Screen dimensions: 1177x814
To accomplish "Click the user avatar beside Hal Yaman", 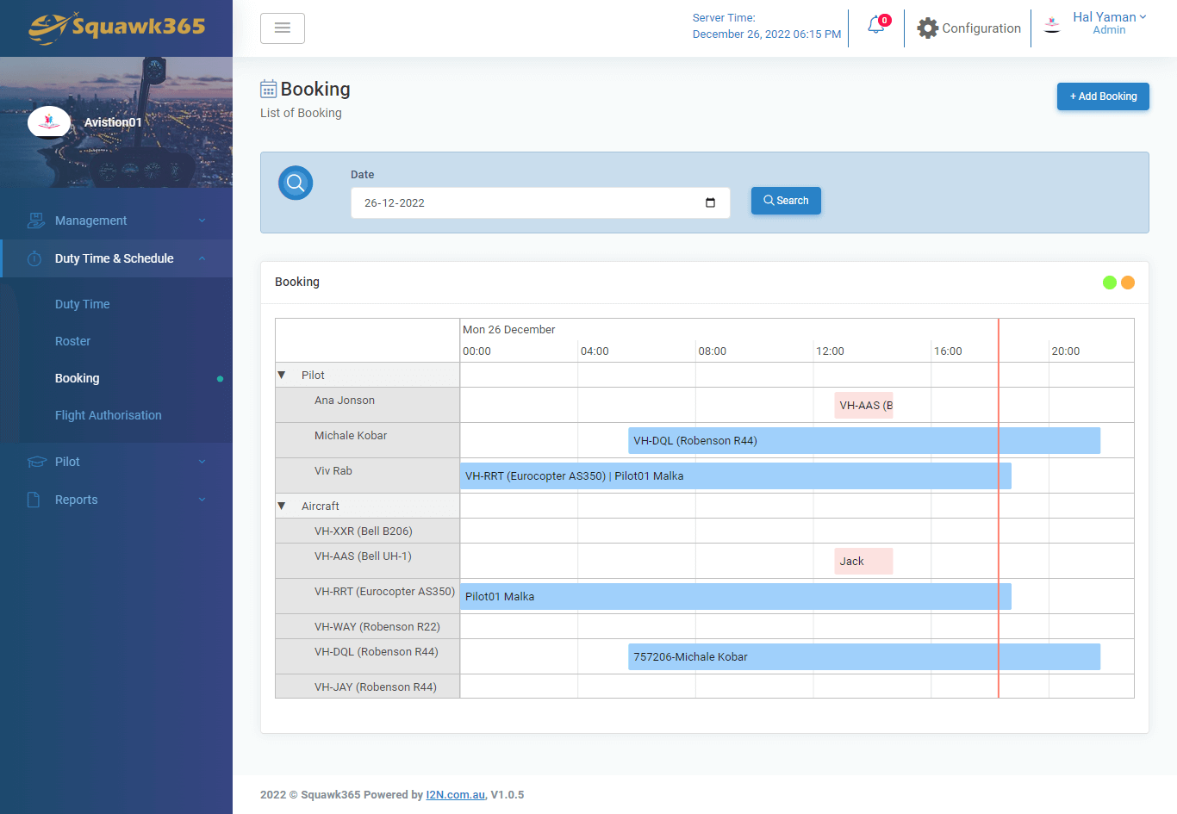I will tap(1052, 26).
